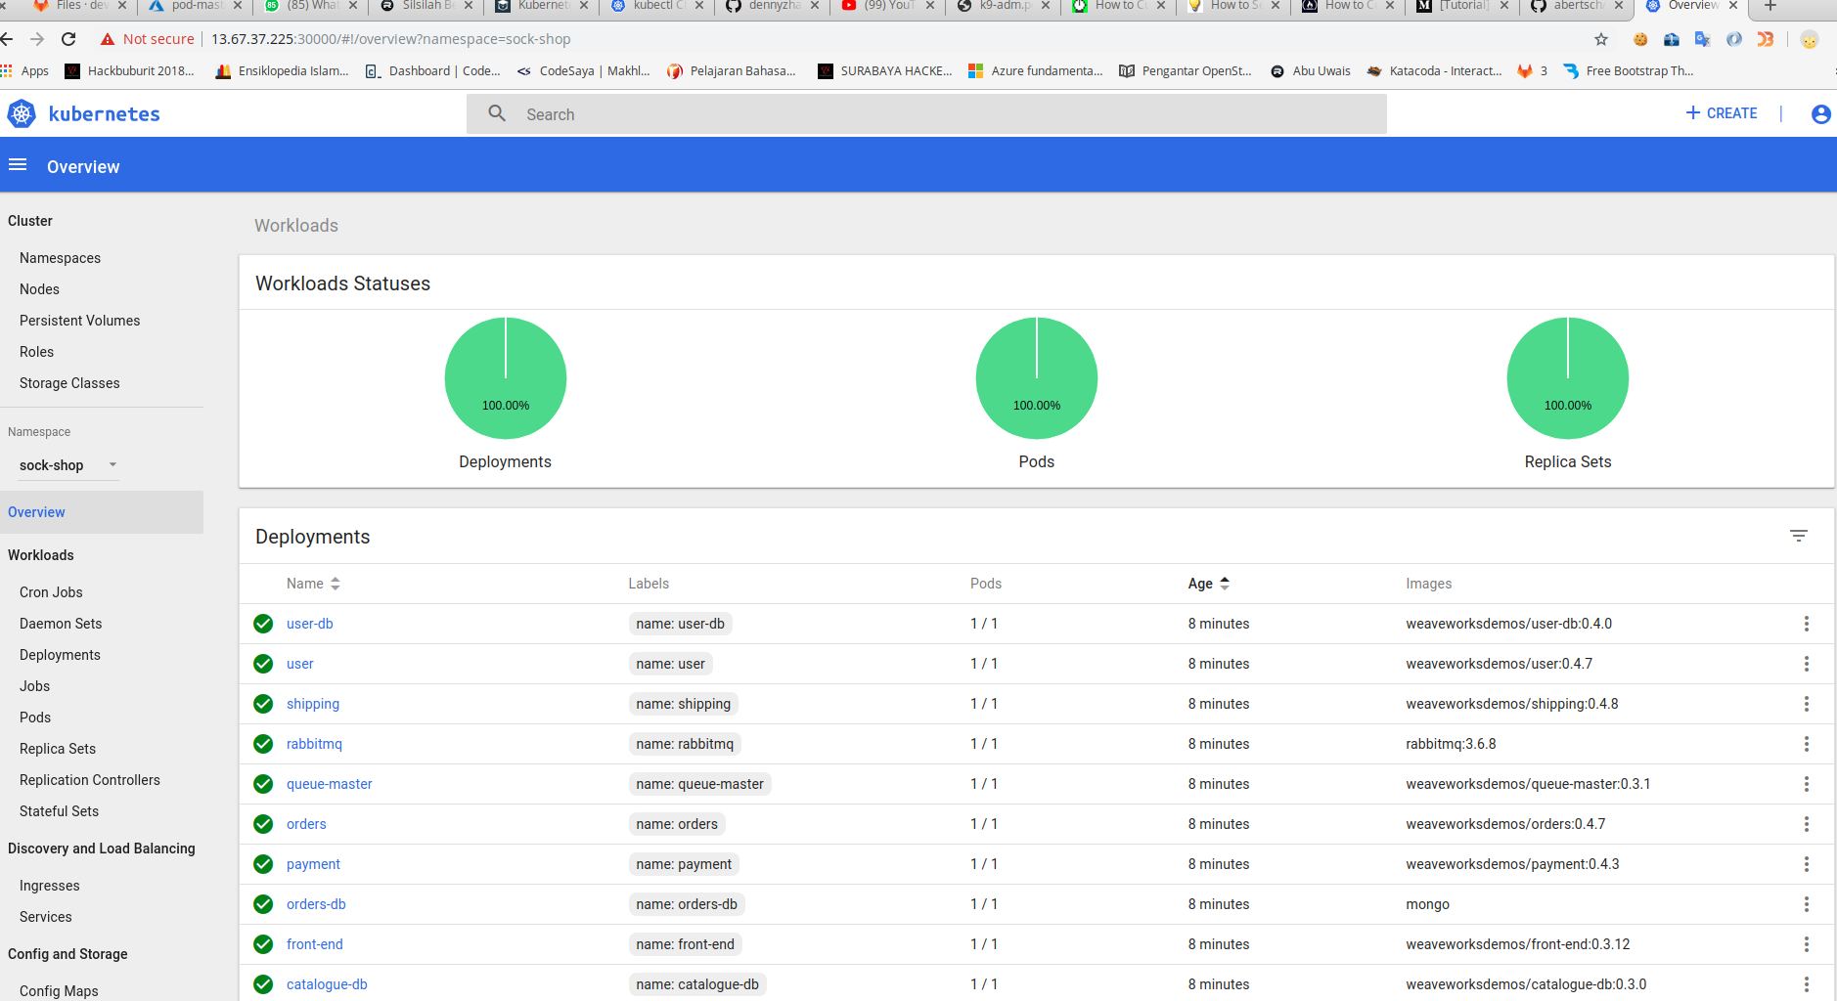Image resolution: width=1837 pixels, height=1001 pixels.
Task: Select Overview in sidebar
Action: click(x=102, y=512)
